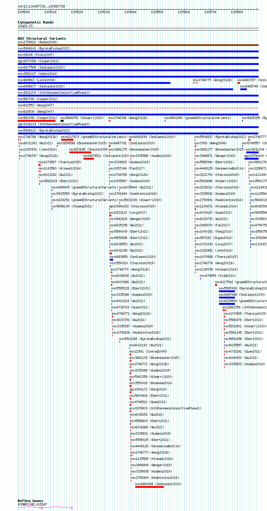Viewport: 267px width, 511px height.
Task: Select variant nsv957283 (Dogan2014)
Action: pos(214,238)
